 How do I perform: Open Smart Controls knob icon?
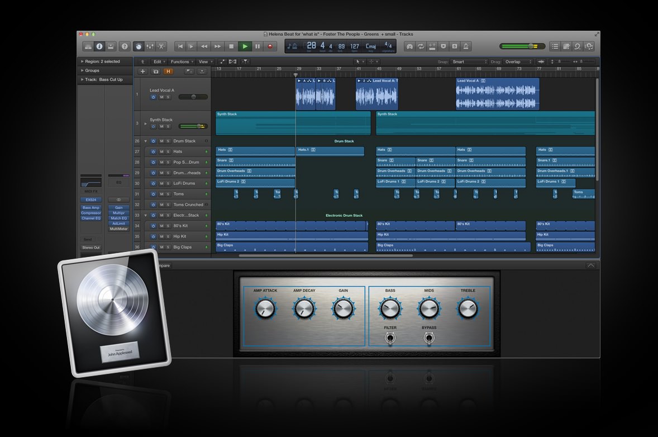pyautogui.click(x=139, y=46)
